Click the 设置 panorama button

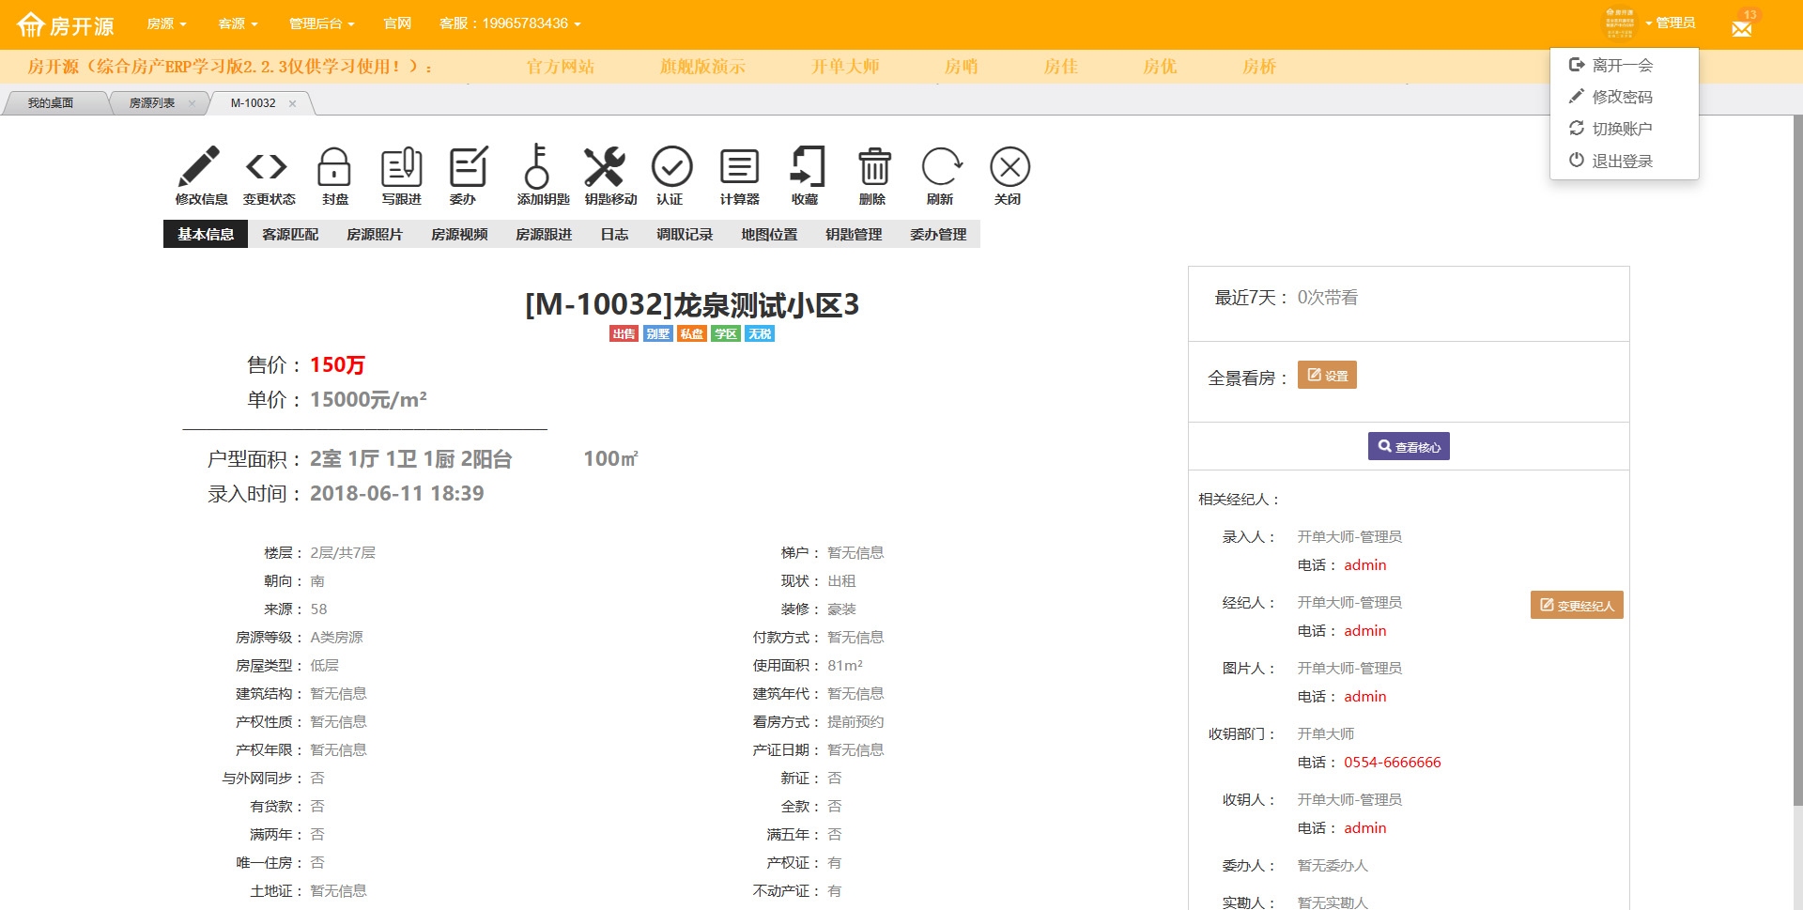point(1326,376)
